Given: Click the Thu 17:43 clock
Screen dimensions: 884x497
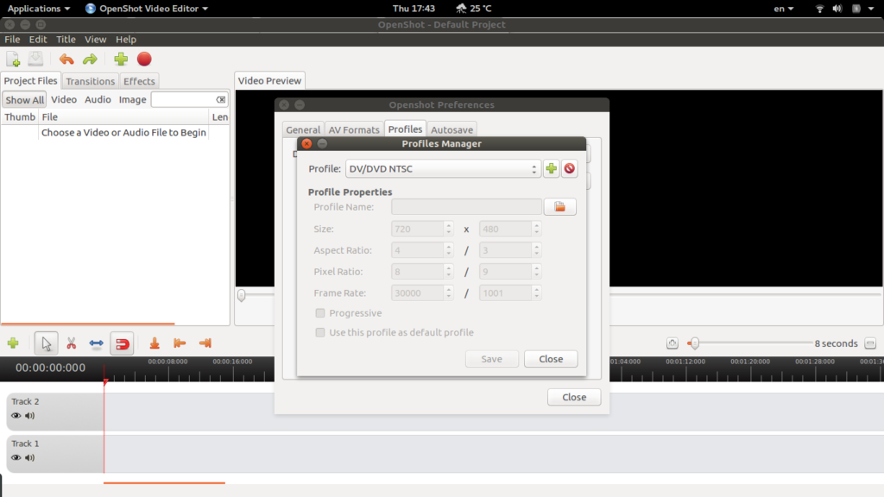Looking at the screenshot, I should (x=414, y=9).
